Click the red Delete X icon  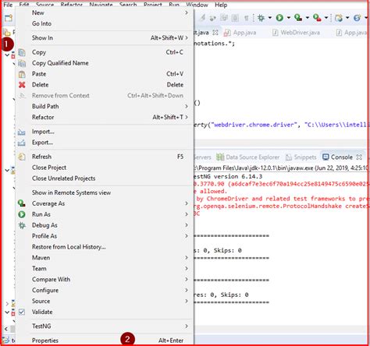tap(22, 85)
